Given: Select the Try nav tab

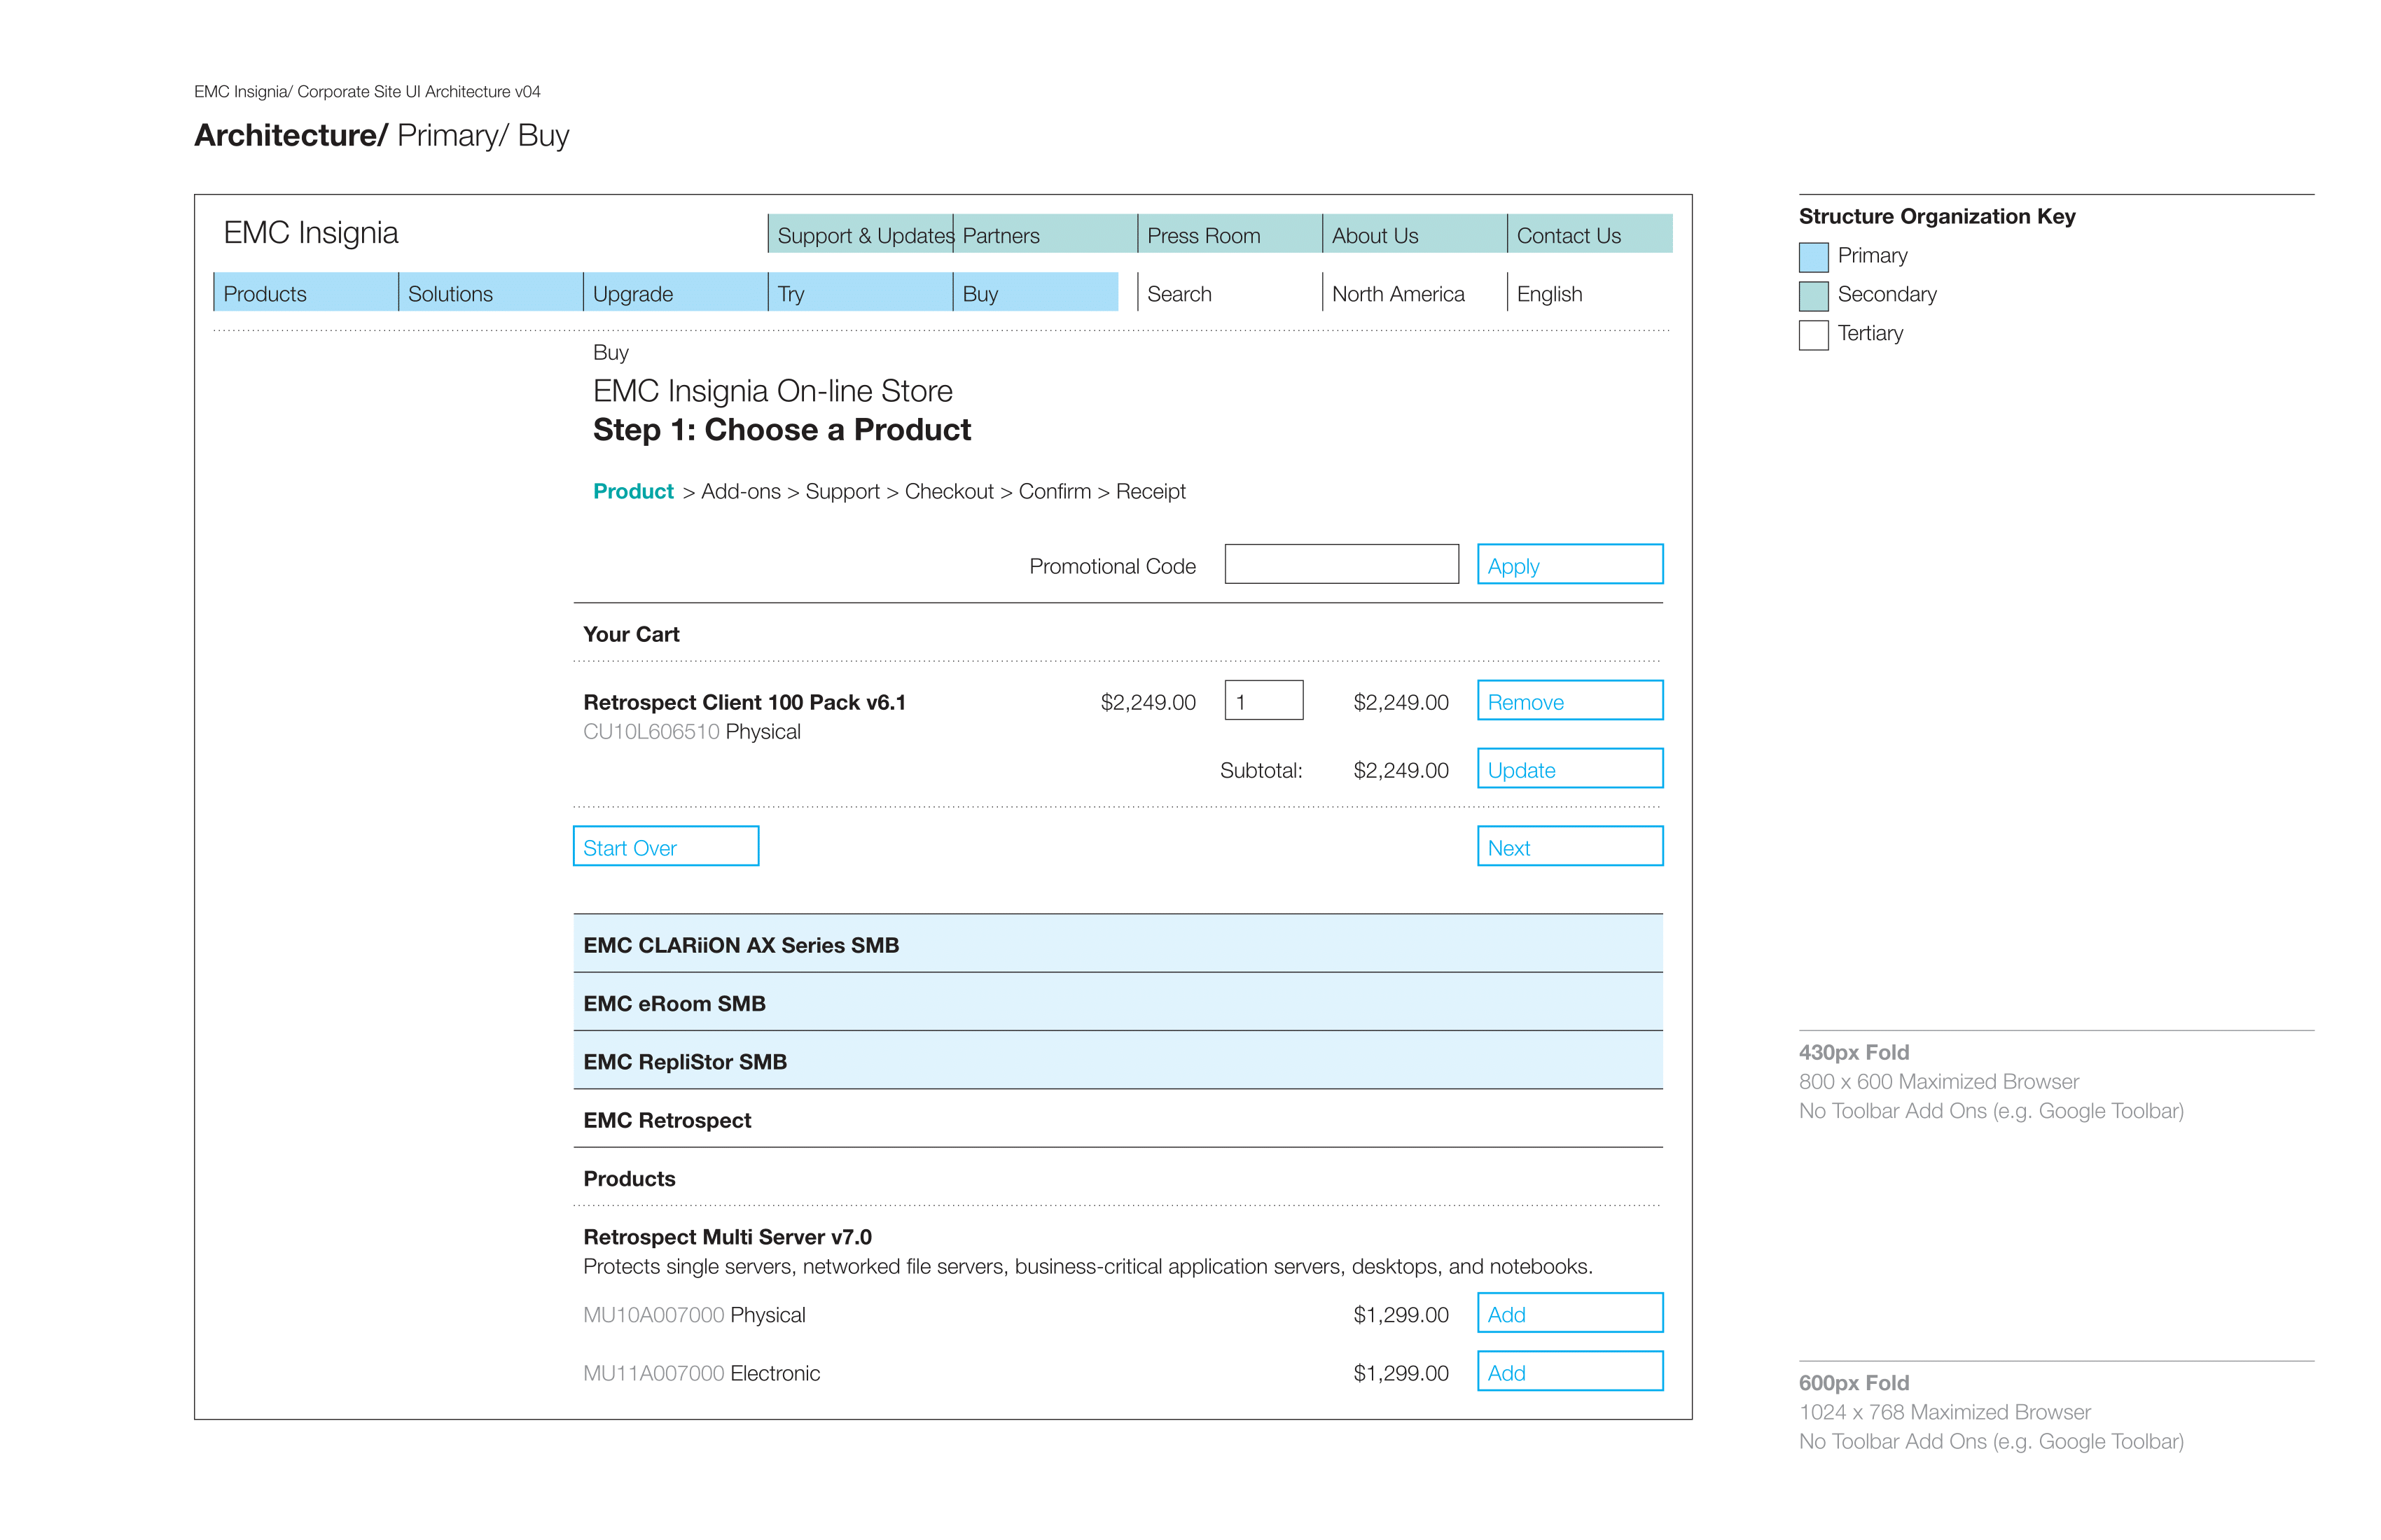Looking at the screenshot, I should point(861,292).
